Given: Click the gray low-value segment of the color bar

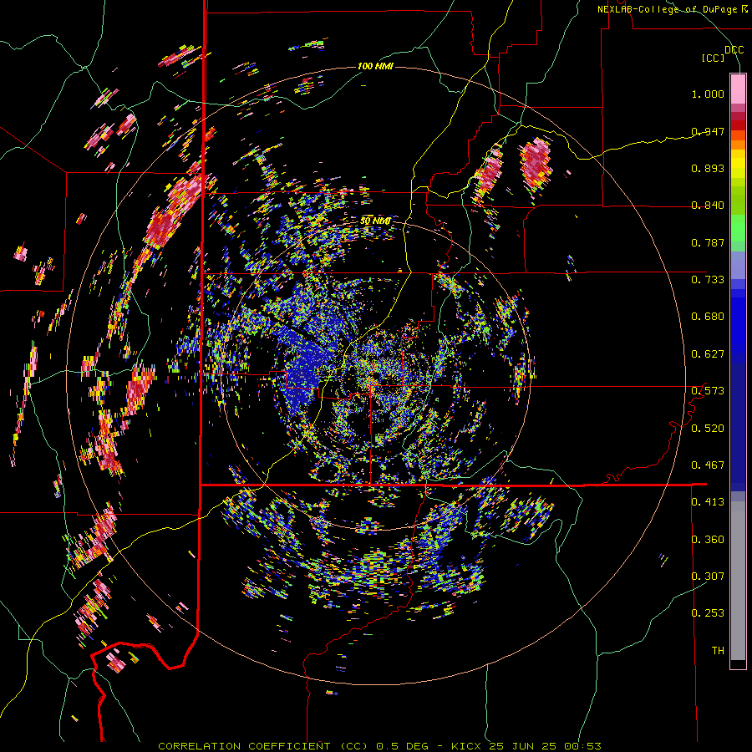Looking at the screenshot, I should click(x=738, y=581).
